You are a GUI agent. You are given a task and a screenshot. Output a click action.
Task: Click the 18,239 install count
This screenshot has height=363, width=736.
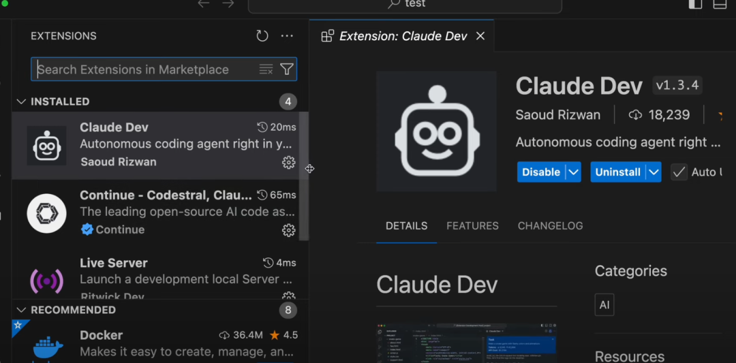[x=669, y=115]
